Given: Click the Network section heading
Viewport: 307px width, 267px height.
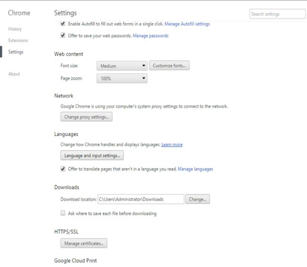Looking at the screenshot, I should click(64, 96).
